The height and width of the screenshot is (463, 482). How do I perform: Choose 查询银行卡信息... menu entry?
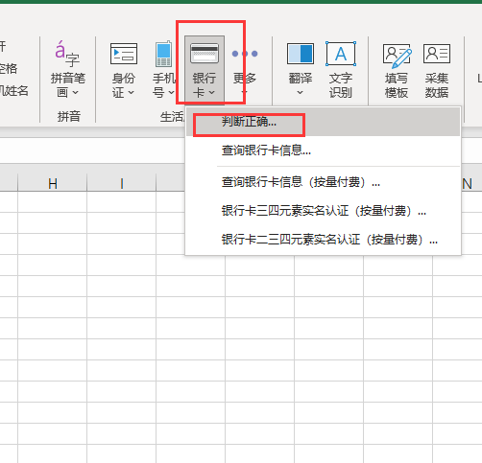[x=324, y=150]
